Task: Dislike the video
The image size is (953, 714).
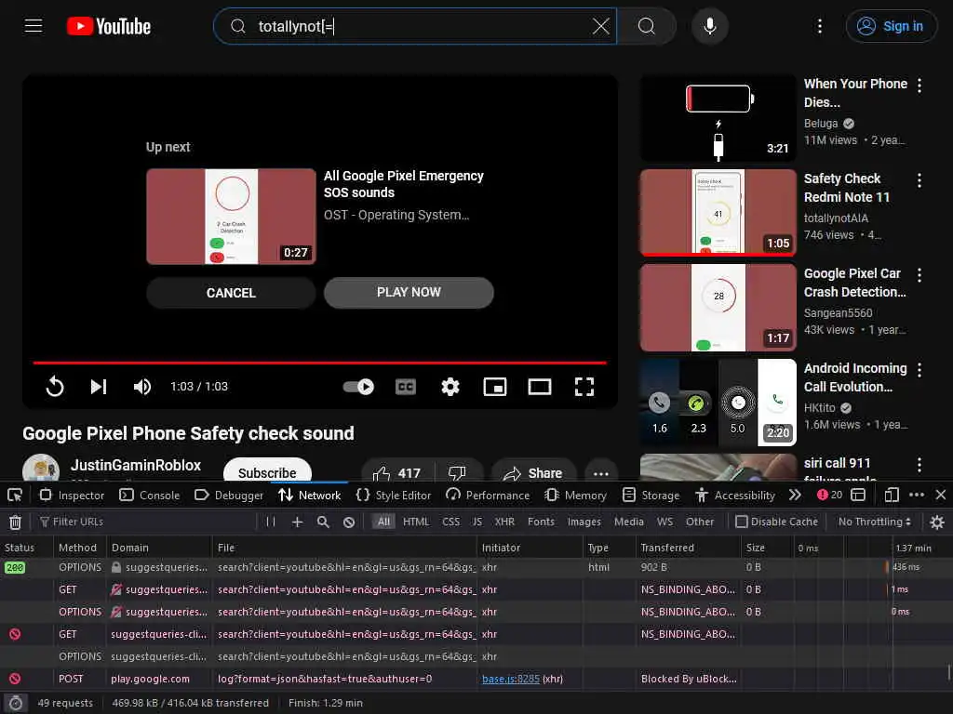Action: [x=457, y=472]
